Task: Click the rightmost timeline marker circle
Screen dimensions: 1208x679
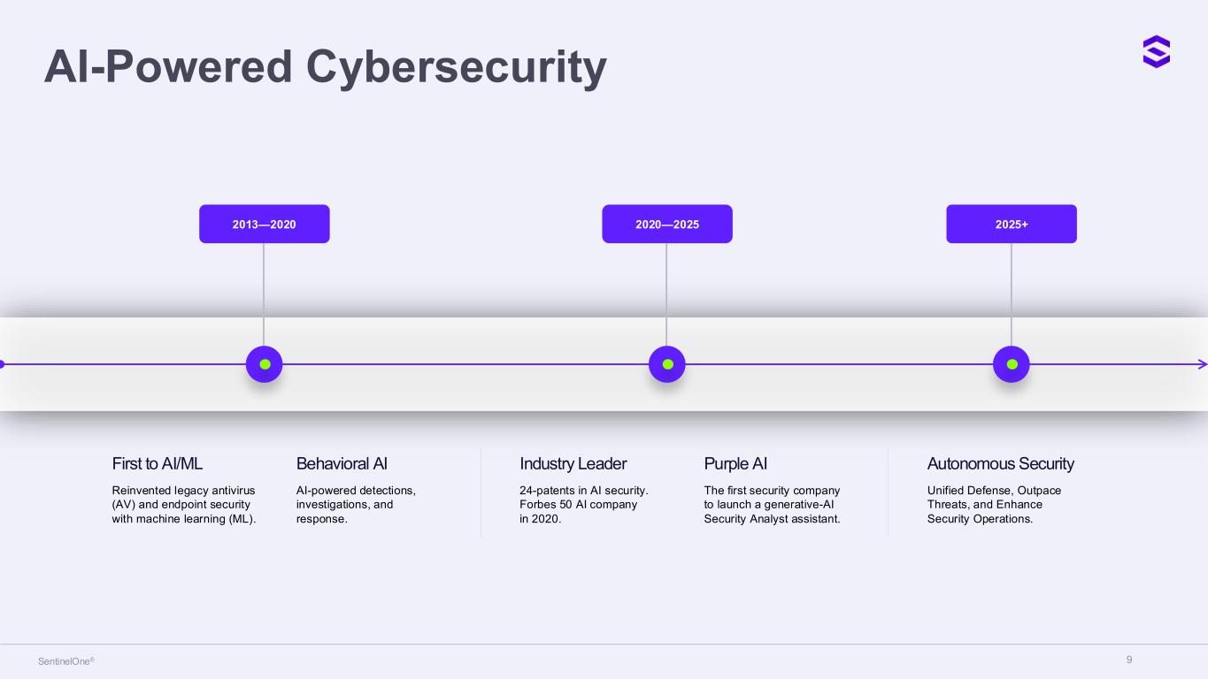Action: [x=1012, y=364]
